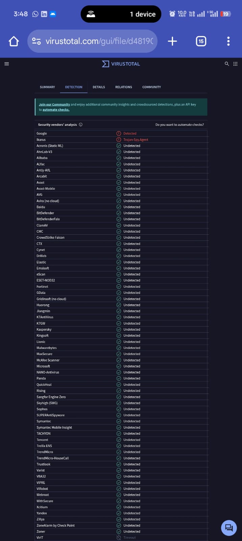Open the chat bubble floating button
Viewport: 242px width, 541px height.
[x=229, y=527]
